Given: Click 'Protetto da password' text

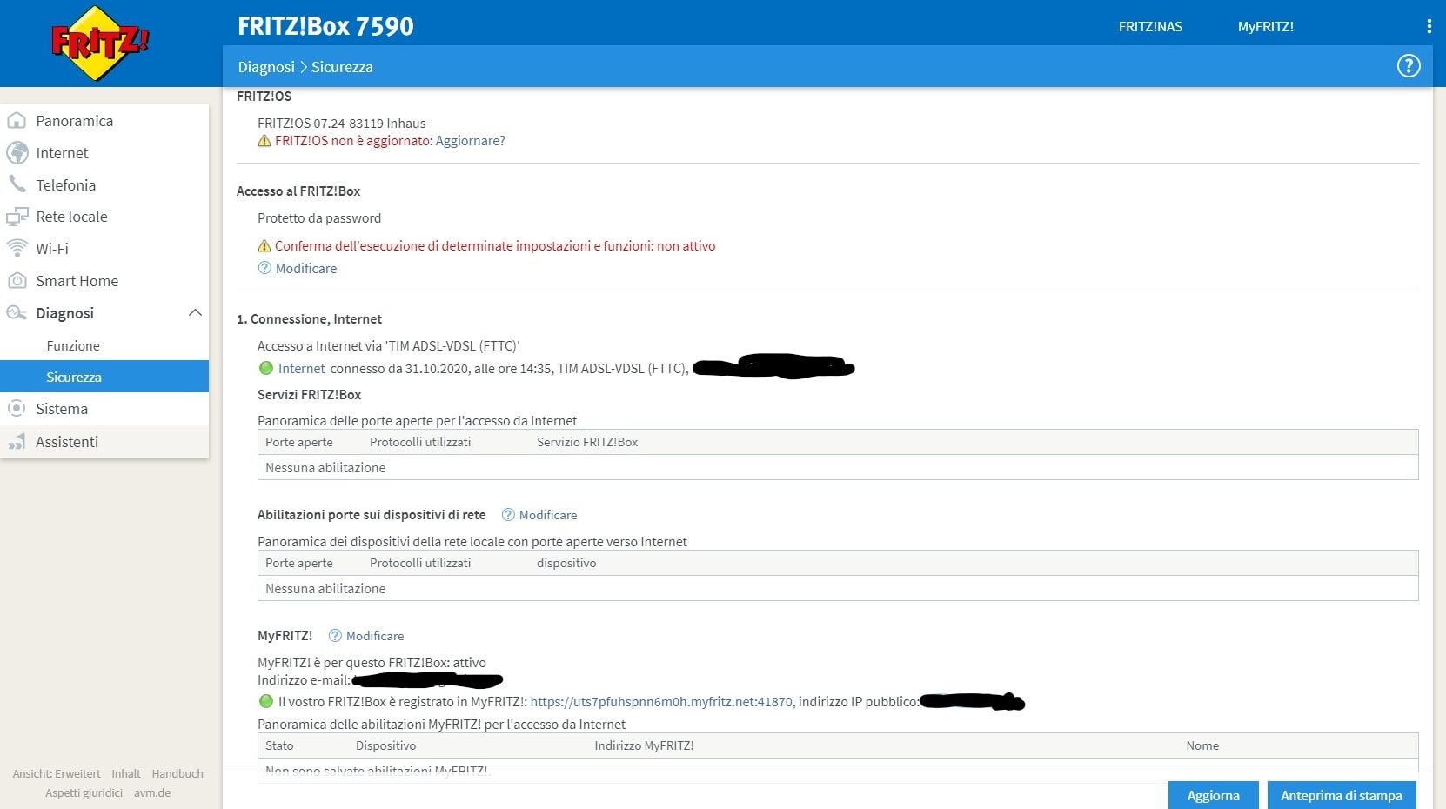Looking at the screenshot, I should [x=319, y=218].
